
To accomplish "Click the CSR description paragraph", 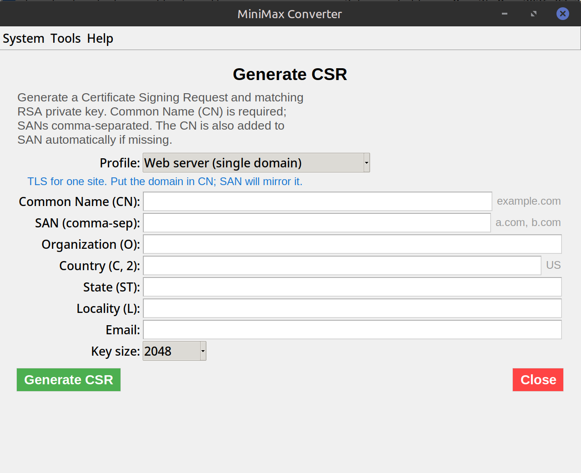I will [x=160, y=118].
